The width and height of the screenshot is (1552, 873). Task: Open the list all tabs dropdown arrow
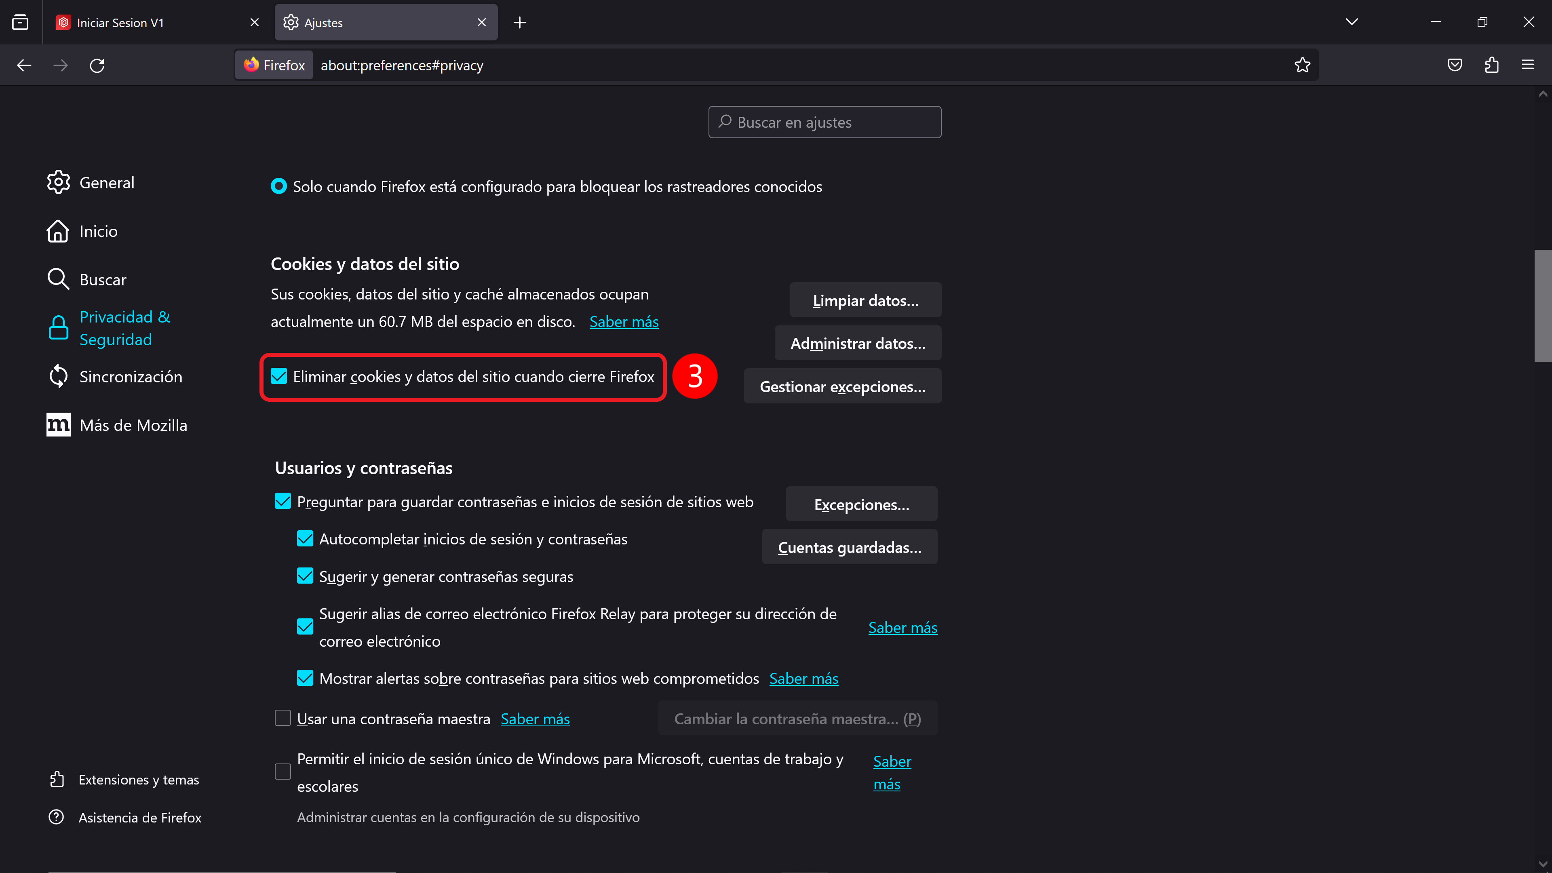(x=1352, y=22)
